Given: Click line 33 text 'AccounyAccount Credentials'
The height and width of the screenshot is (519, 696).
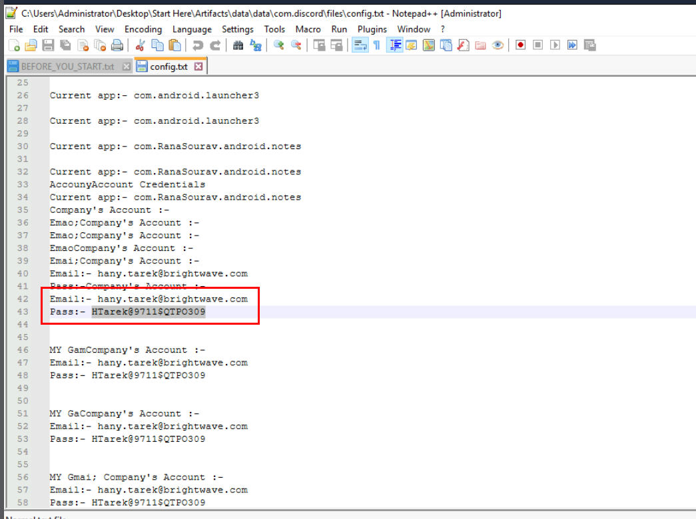Looking at the screenshot, I should [x=127, y=184].
